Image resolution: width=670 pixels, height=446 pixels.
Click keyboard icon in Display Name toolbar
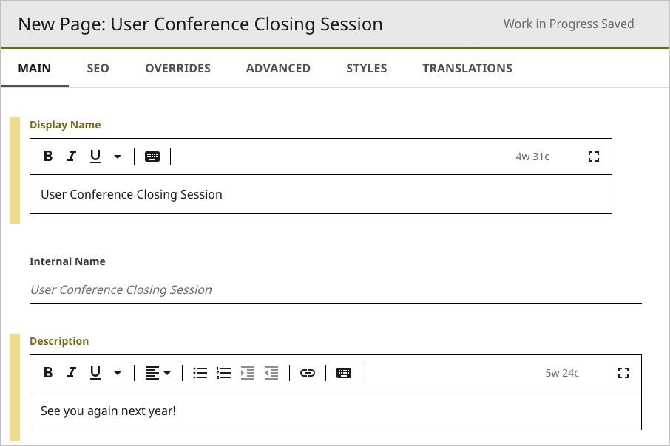click(152, 156)
